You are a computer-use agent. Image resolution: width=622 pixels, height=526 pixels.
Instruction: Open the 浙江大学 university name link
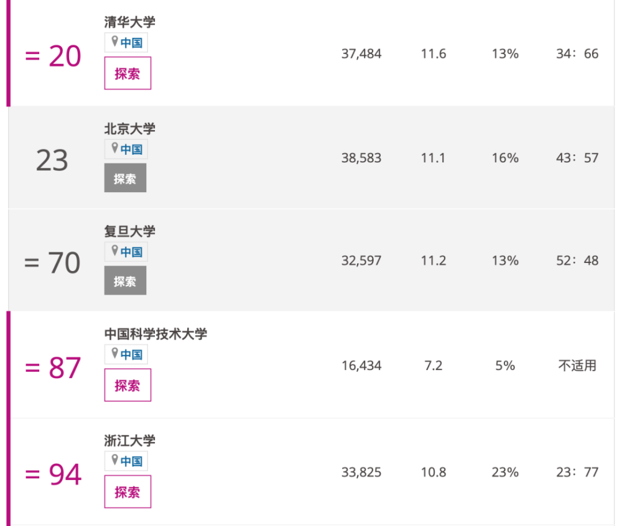click(130, 440)
